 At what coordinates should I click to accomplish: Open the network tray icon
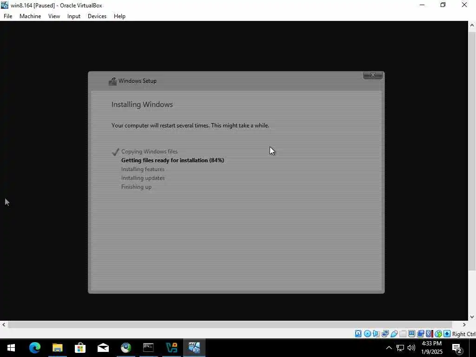click(x=400, y=348)
